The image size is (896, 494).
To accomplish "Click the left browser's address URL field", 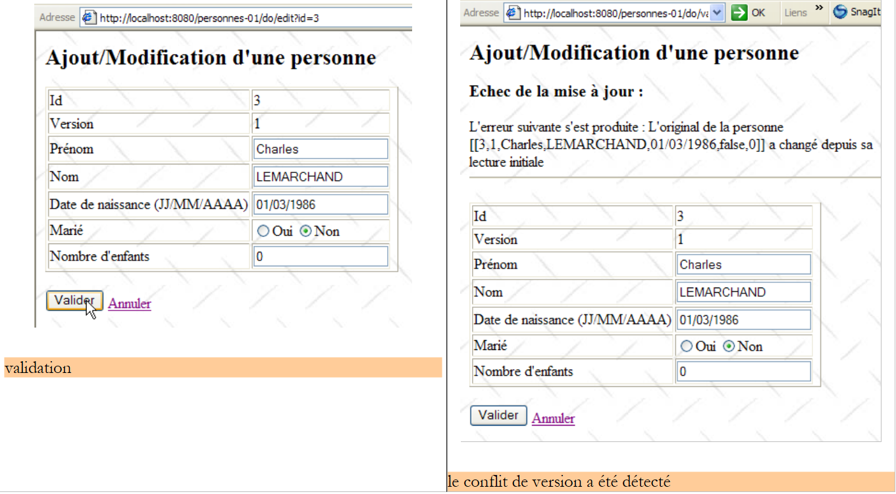I will click(x=250, y=18).
